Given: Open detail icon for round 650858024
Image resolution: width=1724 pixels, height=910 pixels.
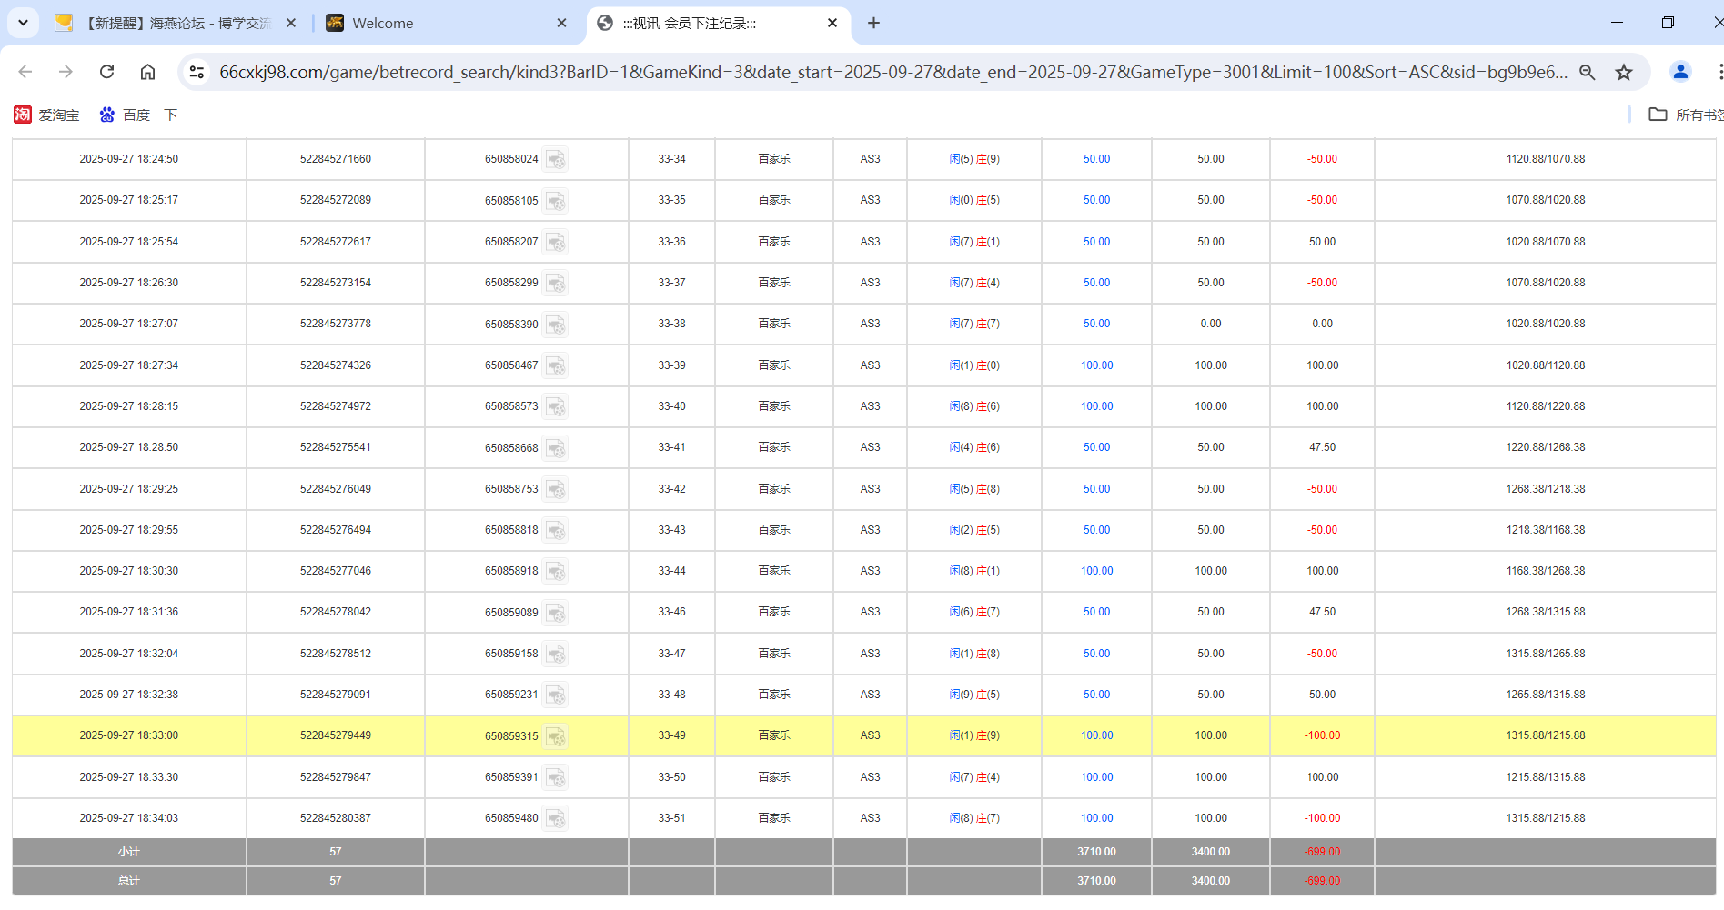Looking at the screenshot, I should 556,160.
